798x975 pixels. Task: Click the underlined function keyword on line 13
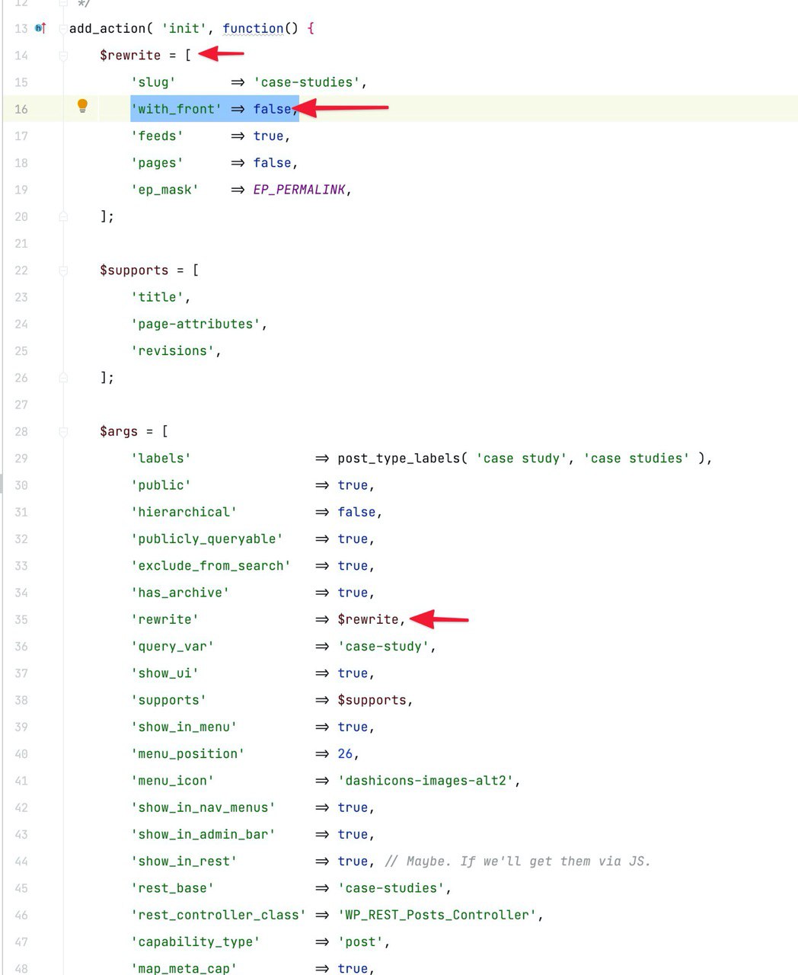coord(253,29)
